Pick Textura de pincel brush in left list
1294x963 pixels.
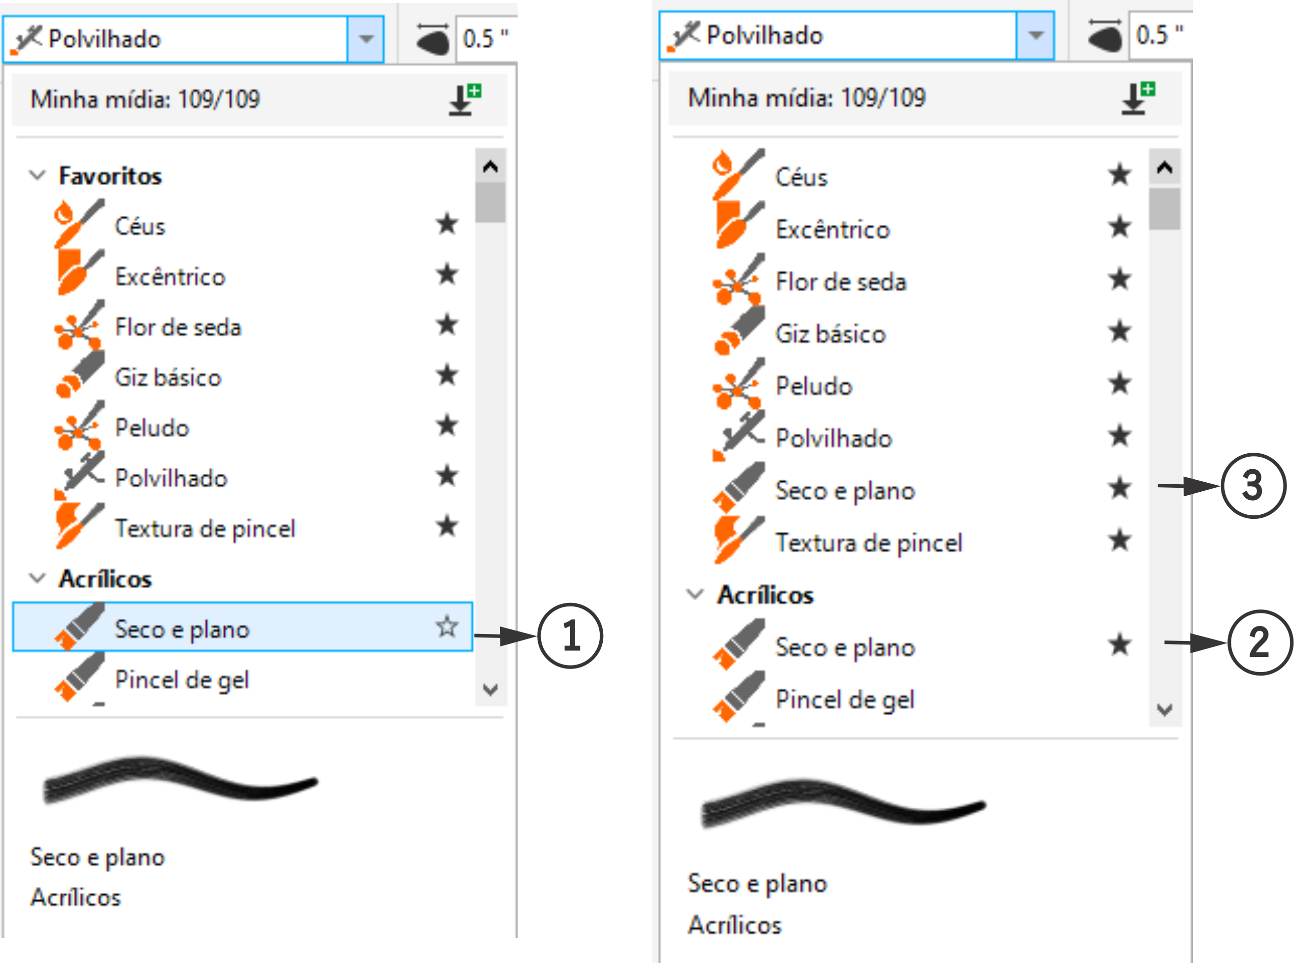click(205, 528)
